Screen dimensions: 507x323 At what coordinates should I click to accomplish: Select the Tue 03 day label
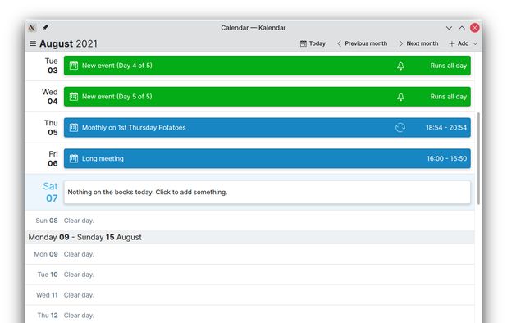[52, 66]
